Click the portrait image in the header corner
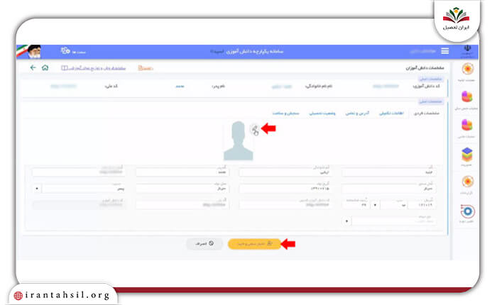 [33, 51]
